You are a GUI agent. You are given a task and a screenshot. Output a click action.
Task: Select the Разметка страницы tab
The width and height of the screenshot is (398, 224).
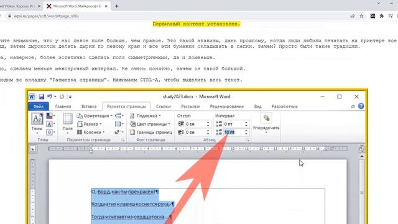[126, 106]
